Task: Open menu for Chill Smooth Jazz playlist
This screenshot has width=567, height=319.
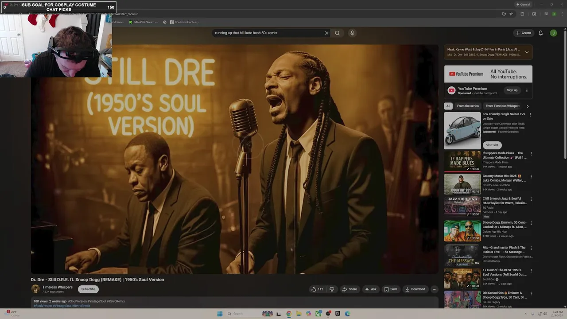Action: (x=531, y=199)
